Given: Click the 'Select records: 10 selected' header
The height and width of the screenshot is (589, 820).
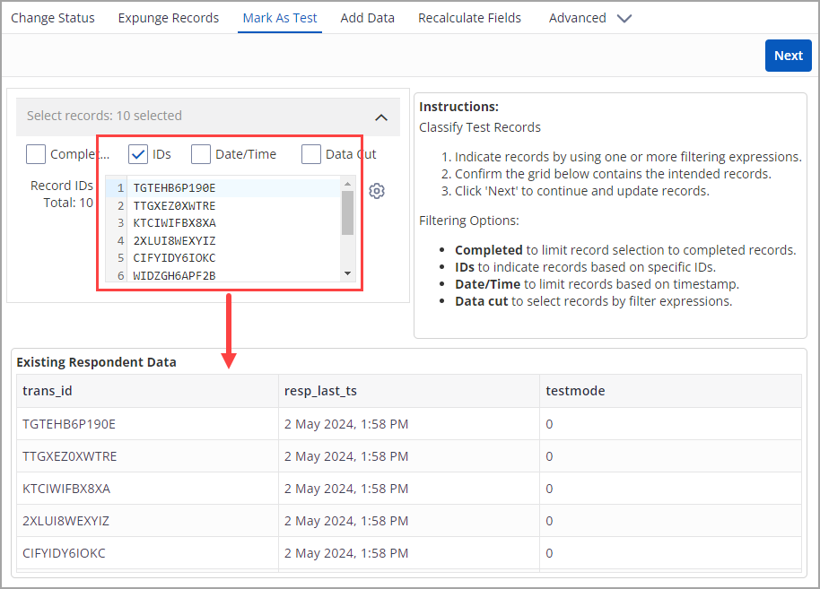Looking at the screenshot, I should click(x=208, y=117).
